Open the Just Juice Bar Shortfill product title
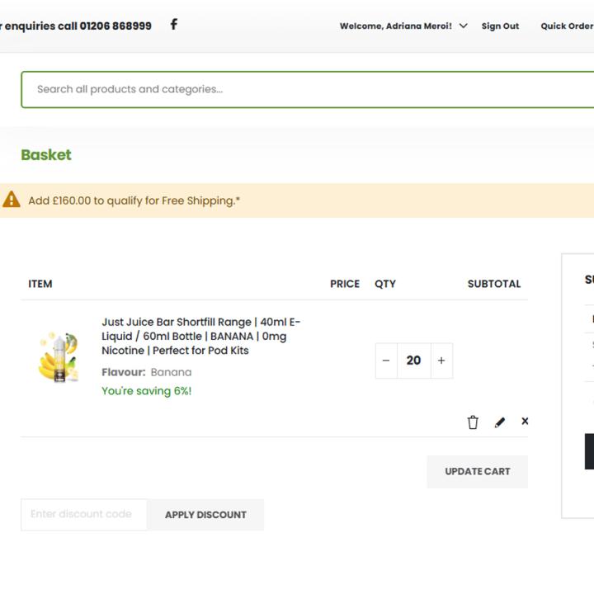This screenshot has height=594, width=594. 200,336
